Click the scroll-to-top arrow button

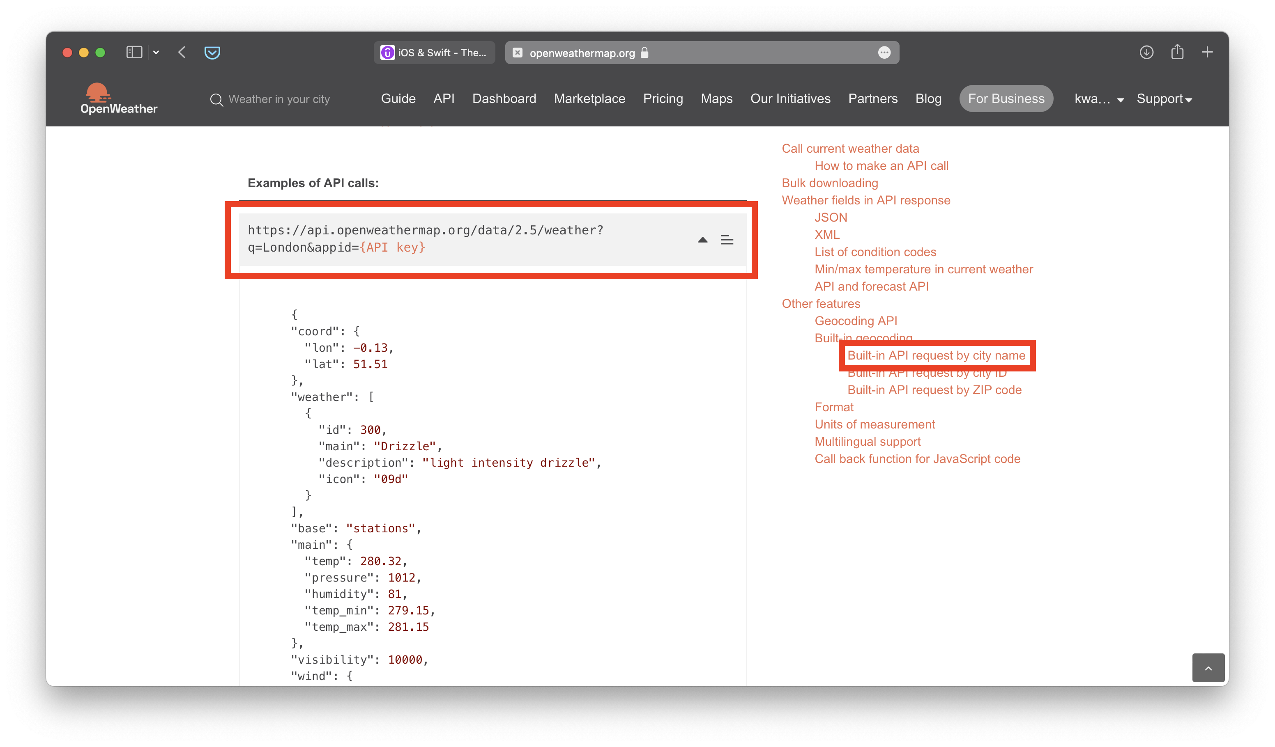coord(1208,668)
